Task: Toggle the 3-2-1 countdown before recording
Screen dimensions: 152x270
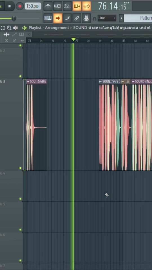Action: (67, 6)
